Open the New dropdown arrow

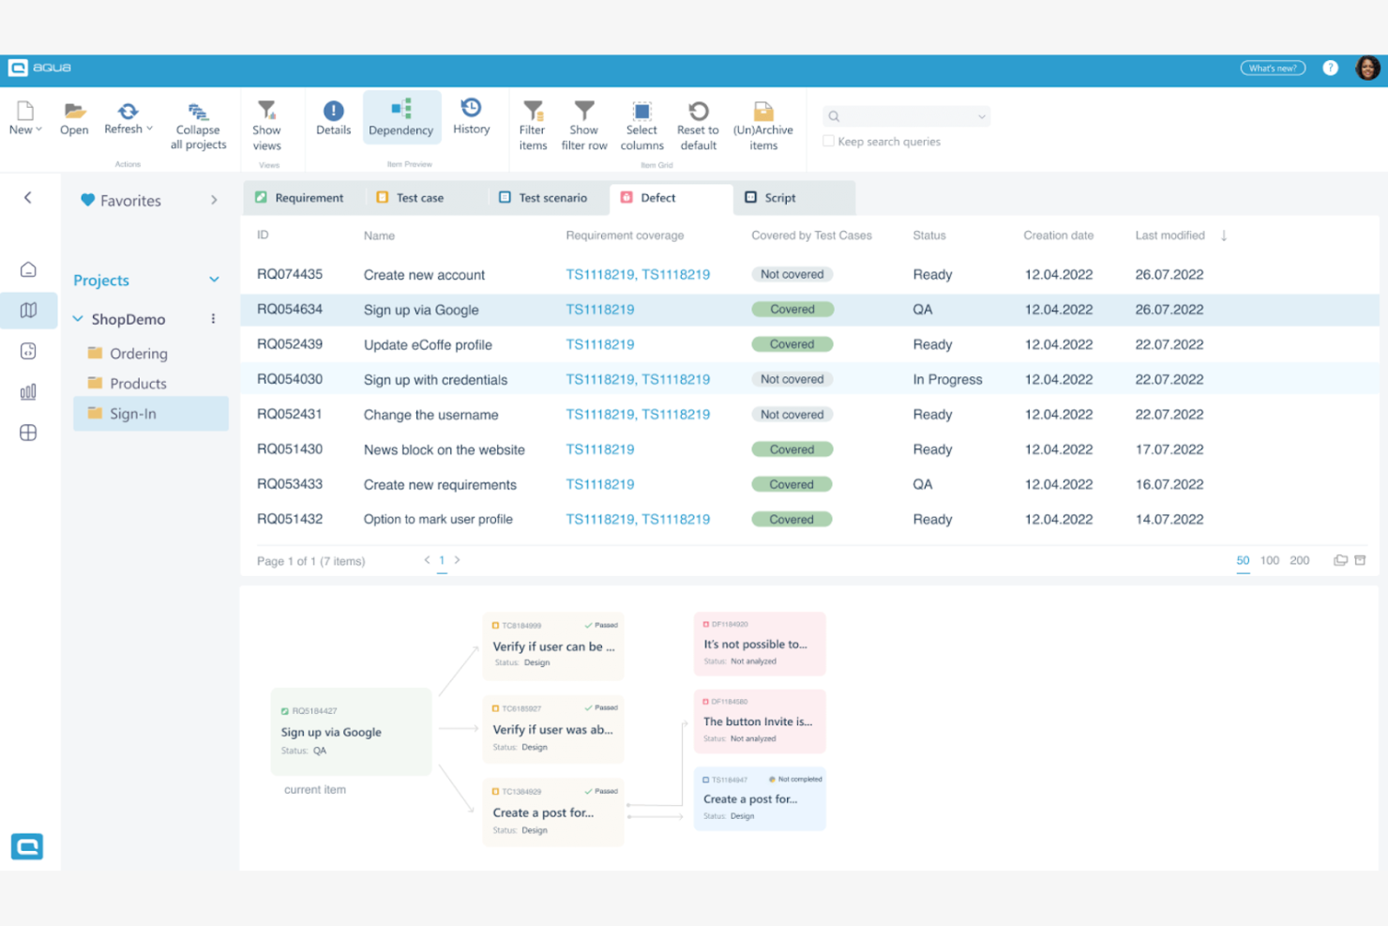tap(38, 129)
